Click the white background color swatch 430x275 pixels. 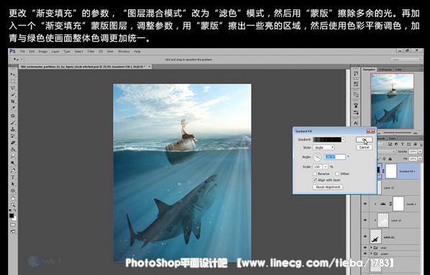click(x=14, y=218)
